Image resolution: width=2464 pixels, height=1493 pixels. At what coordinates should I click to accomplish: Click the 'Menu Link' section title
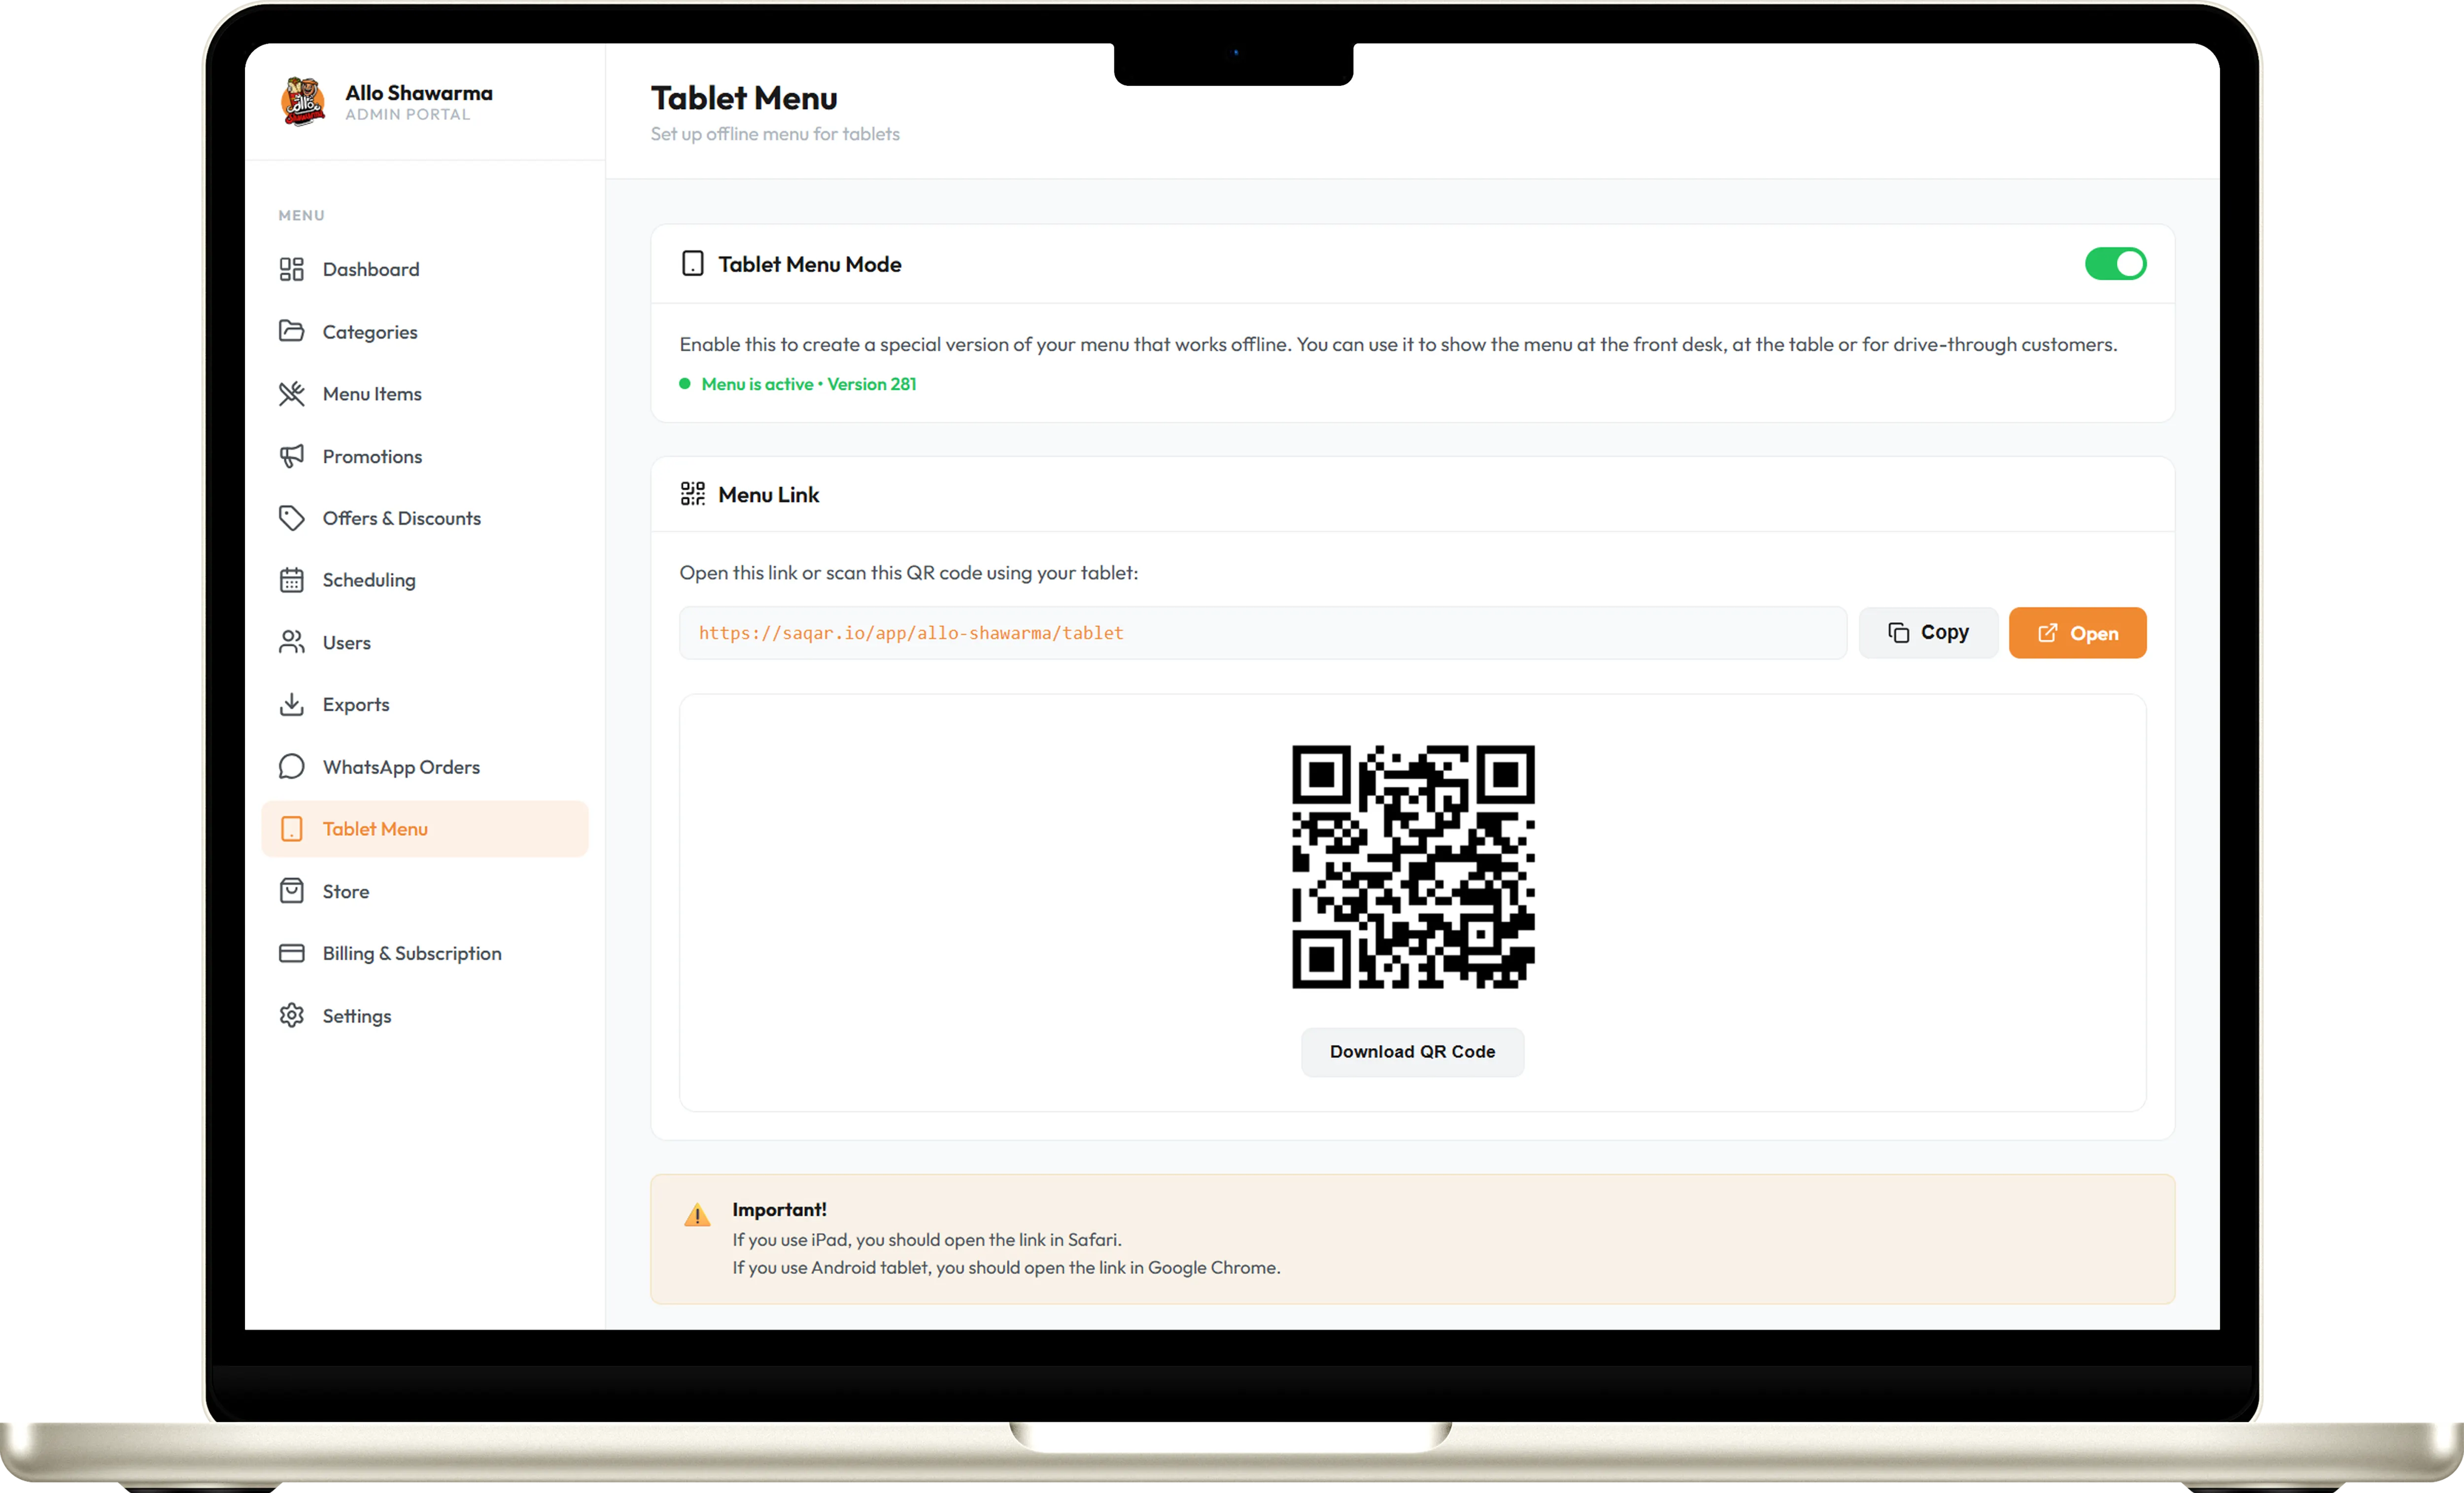pos(768,494)
